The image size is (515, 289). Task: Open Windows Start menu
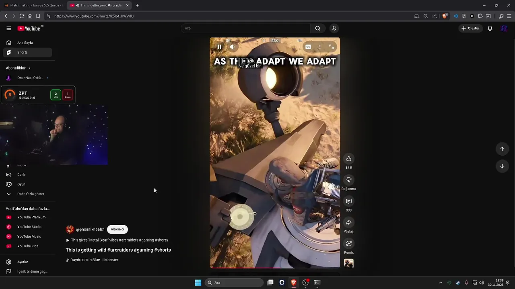[198, 283]
